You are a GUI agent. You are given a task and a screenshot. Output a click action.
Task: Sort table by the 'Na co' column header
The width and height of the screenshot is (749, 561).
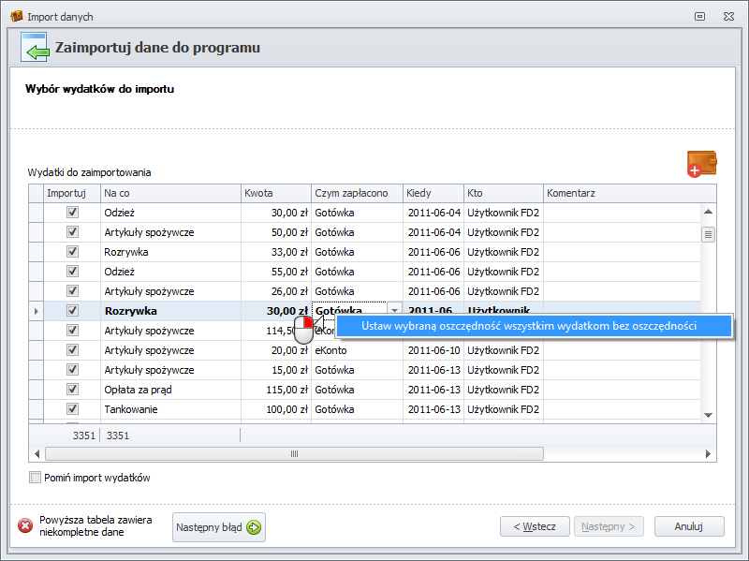coord(169,193)
